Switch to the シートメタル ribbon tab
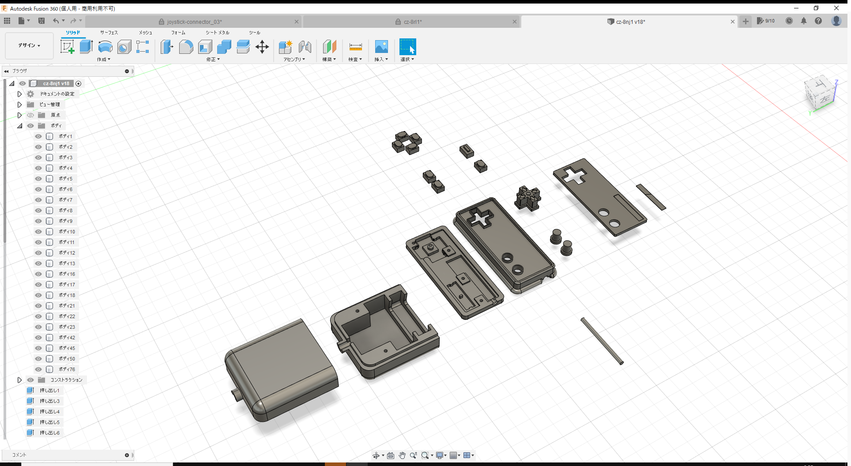This screenshot has width=851, height=466. click(217, 32)
